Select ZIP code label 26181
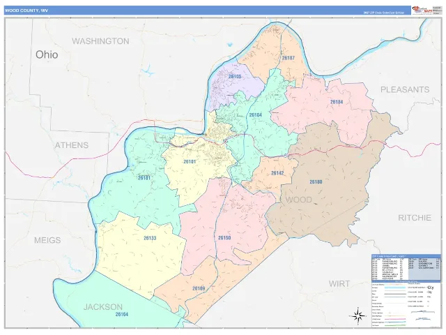 point(144,178)
